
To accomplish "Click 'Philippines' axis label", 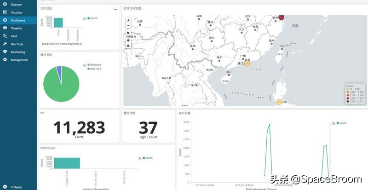I will coord(77,35).
